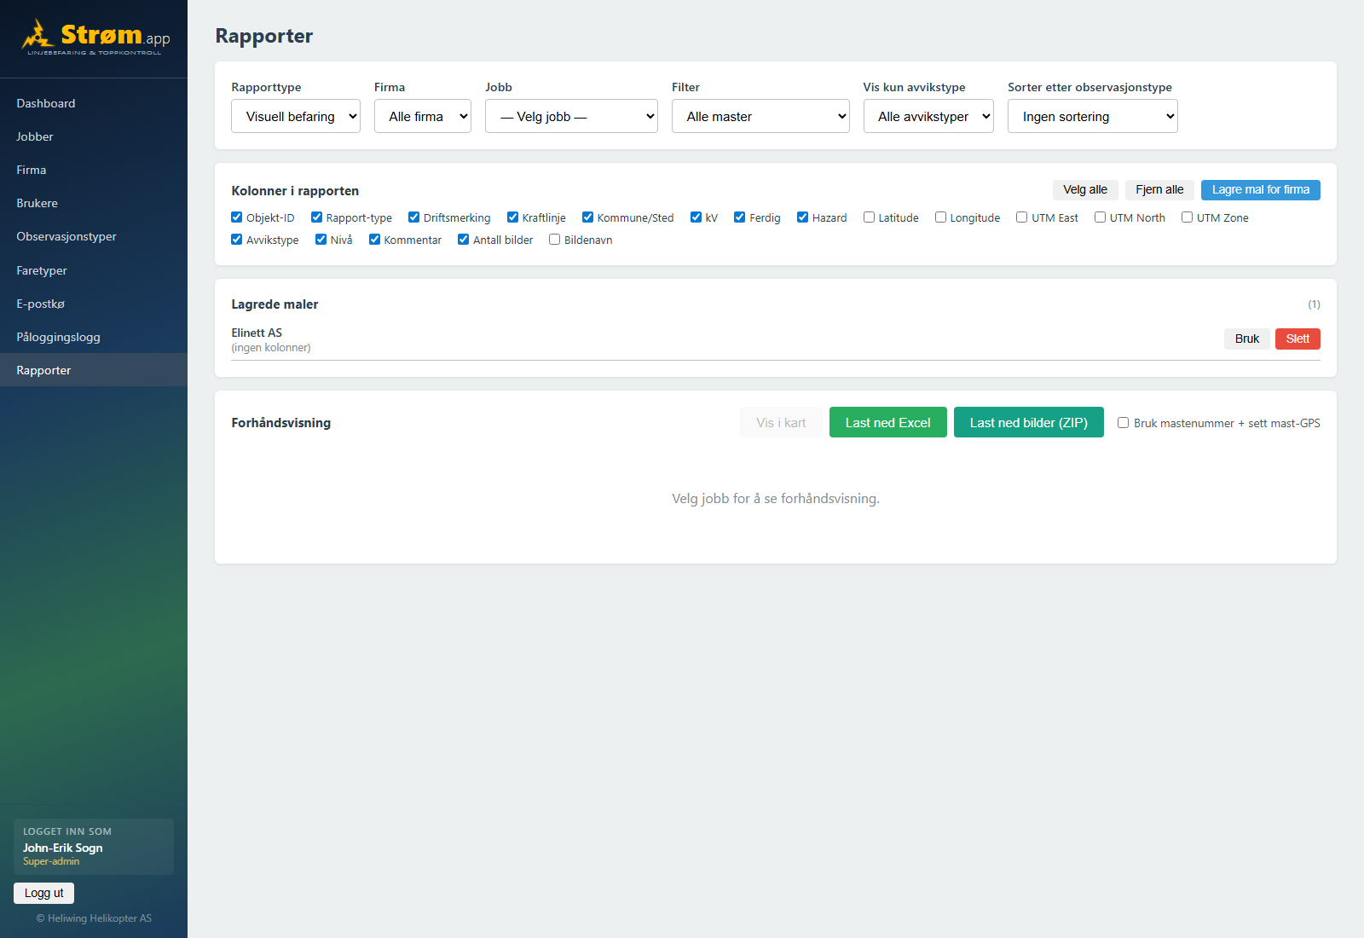
Task: Click the Lagrede maler heading
Action: (275, 304)
